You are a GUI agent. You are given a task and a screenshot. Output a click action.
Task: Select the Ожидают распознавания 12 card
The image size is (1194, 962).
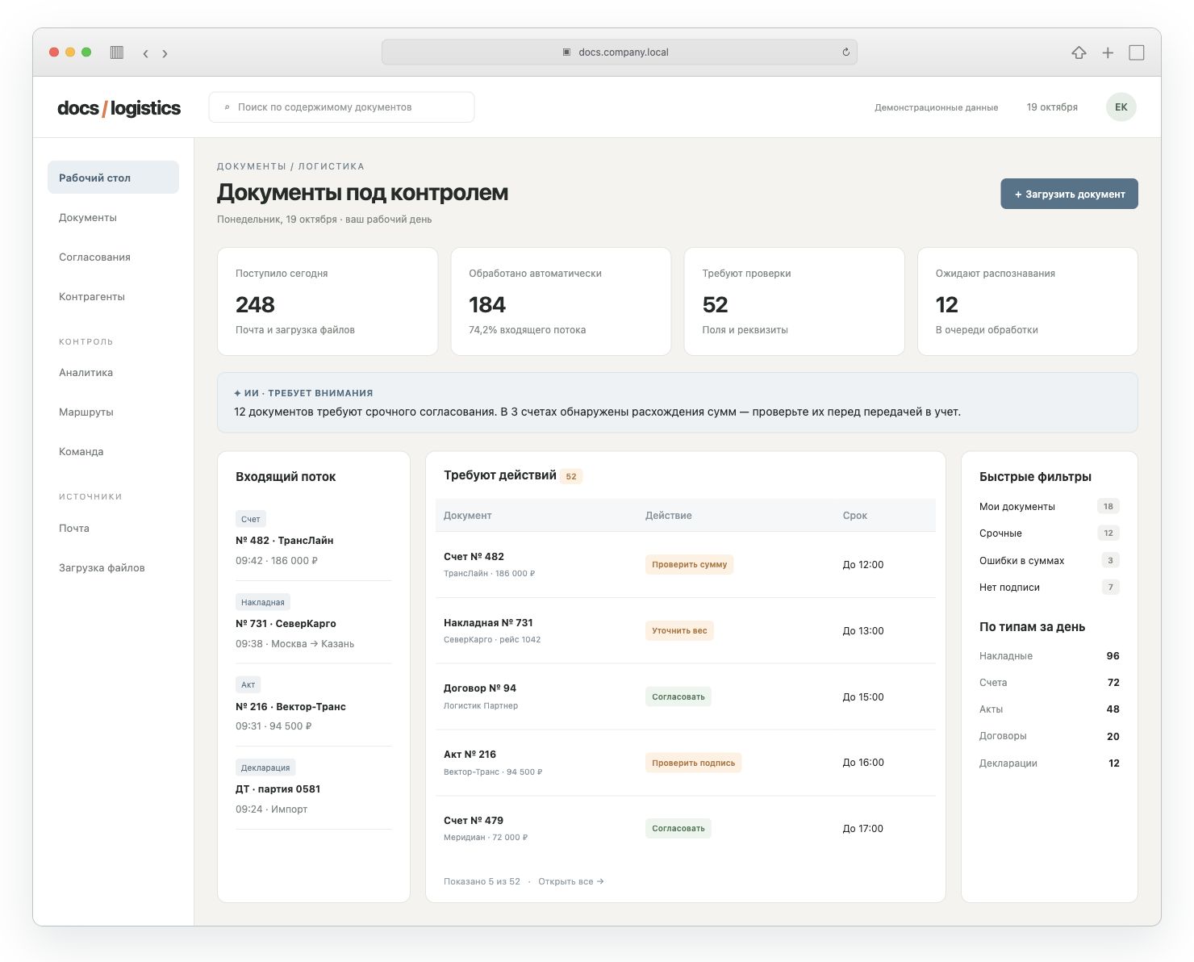pos(1027,301)
